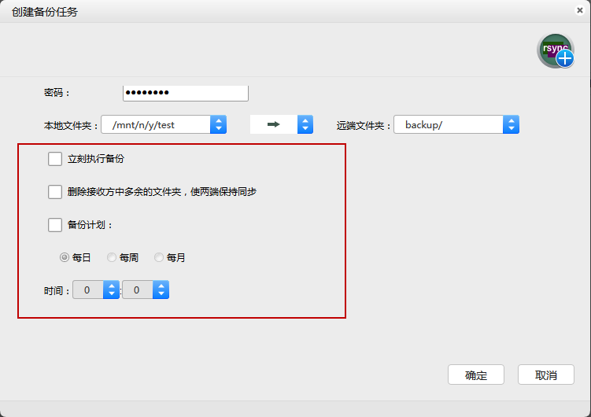
Task: Click the 取消 button
Action: coord(546,375)
